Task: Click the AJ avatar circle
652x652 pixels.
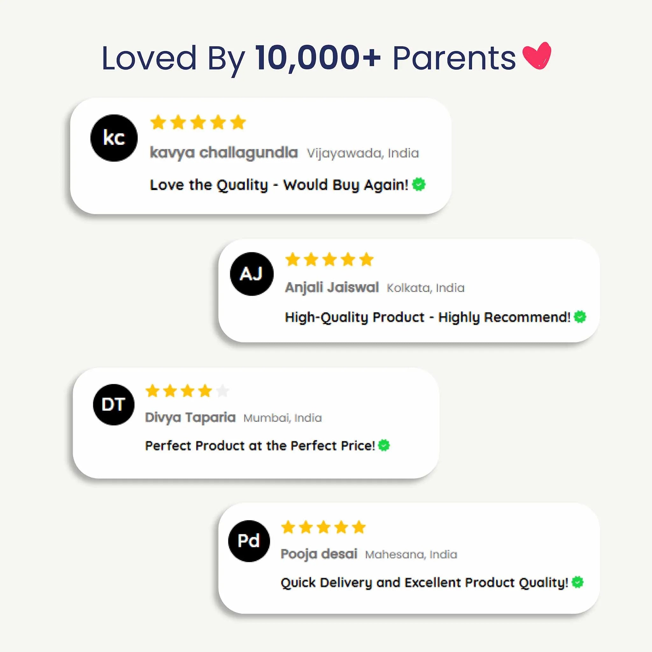Action: click(252, 274)
